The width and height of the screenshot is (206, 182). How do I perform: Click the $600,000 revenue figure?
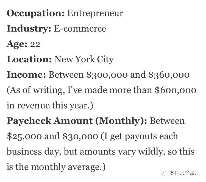176,90
